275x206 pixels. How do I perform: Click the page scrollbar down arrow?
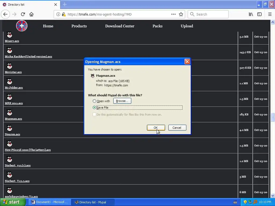[x=273, y=196]
